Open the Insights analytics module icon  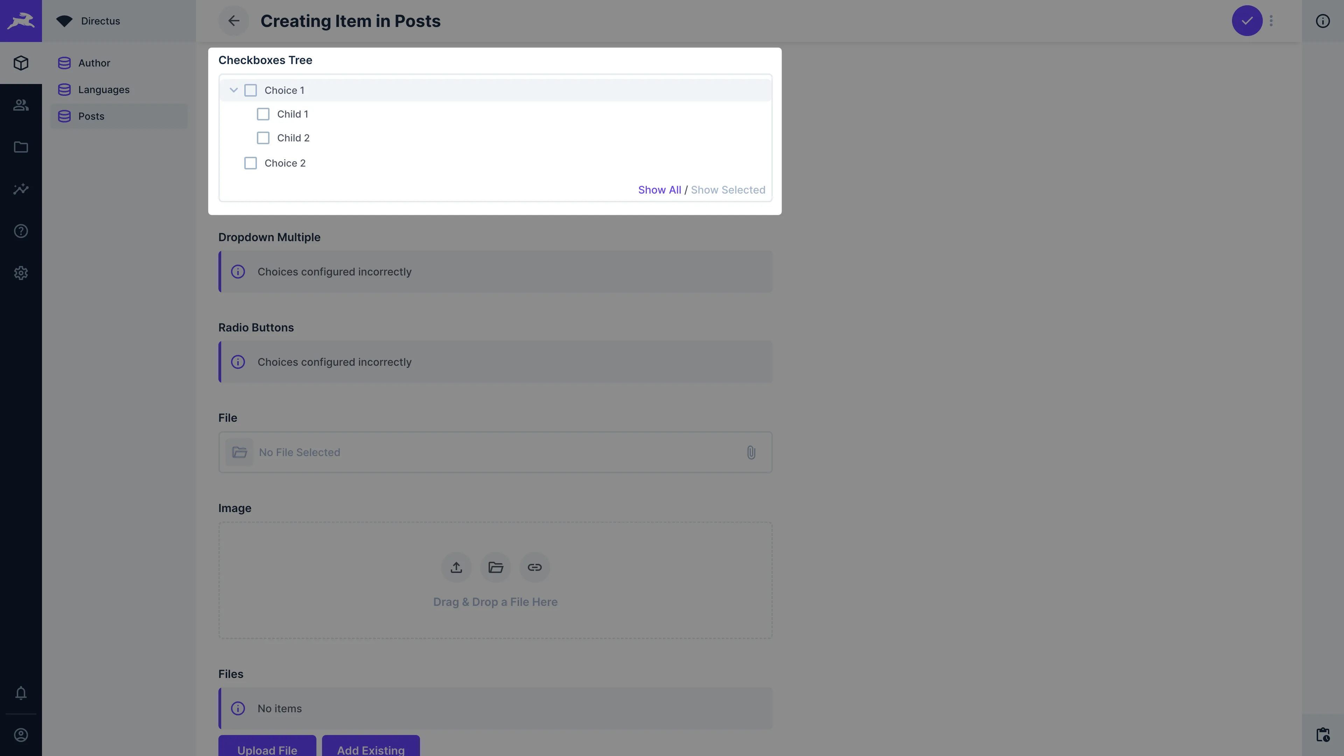click(21, 189)
